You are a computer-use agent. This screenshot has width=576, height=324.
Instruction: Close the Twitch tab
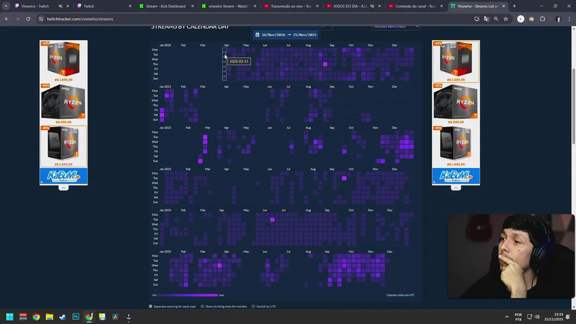click(x=130, y=6)
